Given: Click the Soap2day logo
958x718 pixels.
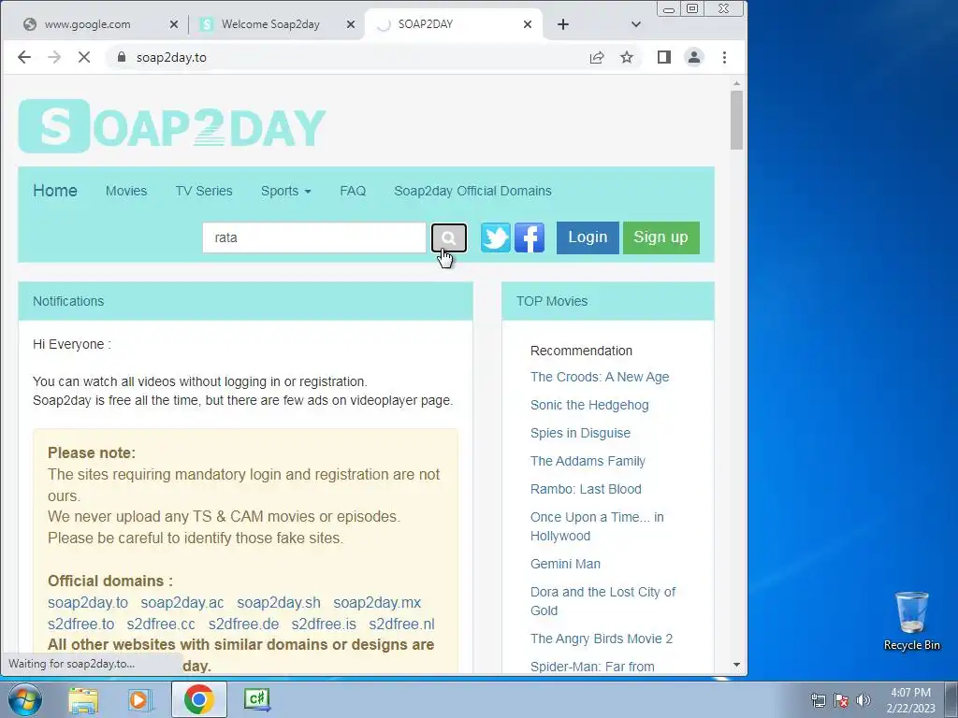Looking at the screenshot, I should [172, 126].
